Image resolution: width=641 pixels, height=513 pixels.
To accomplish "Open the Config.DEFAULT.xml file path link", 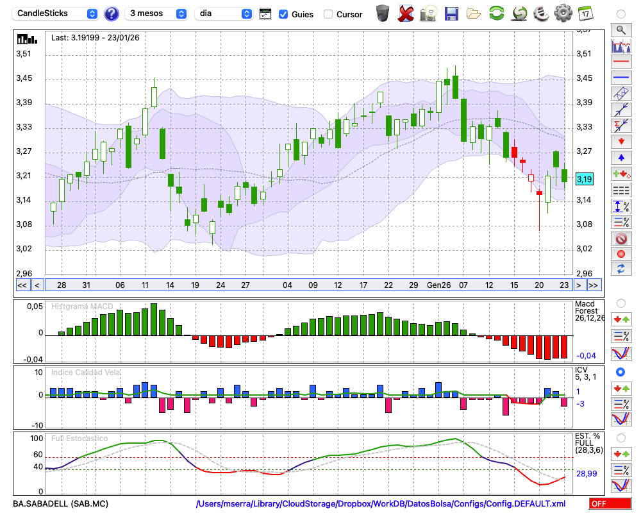I will (x=381, y=504).
